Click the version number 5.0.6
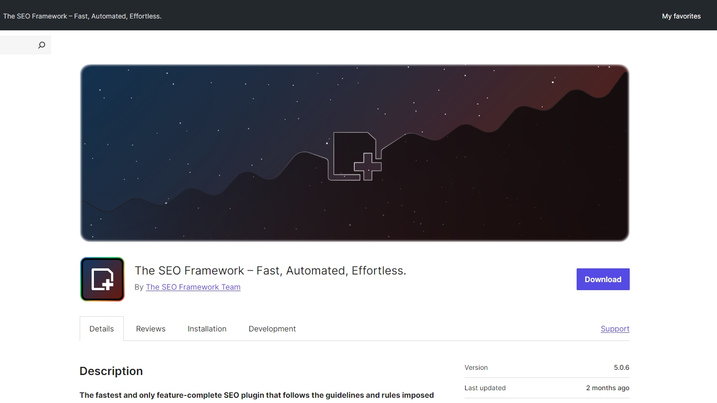The width and height of the screenshot is (717, 403). coord(621,368)
